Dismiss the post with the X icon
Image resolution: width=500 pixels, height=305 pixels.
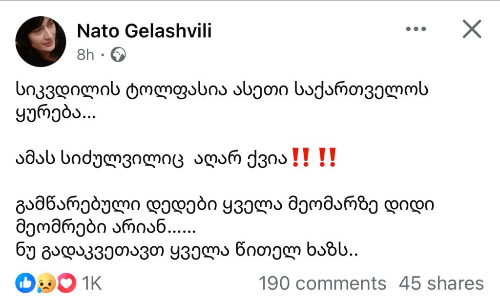coord(472,30)
